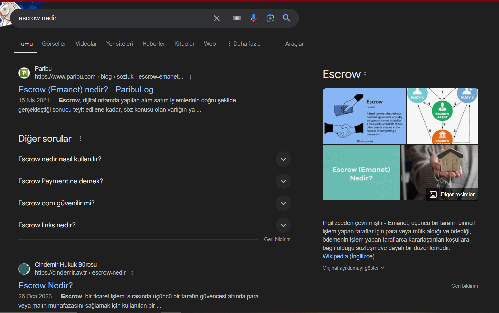Image resolution: width=499 pixels, height=313 pixels.
Task: Click Geri bildirim under Diğer sorular
Action: coord(277,239)
